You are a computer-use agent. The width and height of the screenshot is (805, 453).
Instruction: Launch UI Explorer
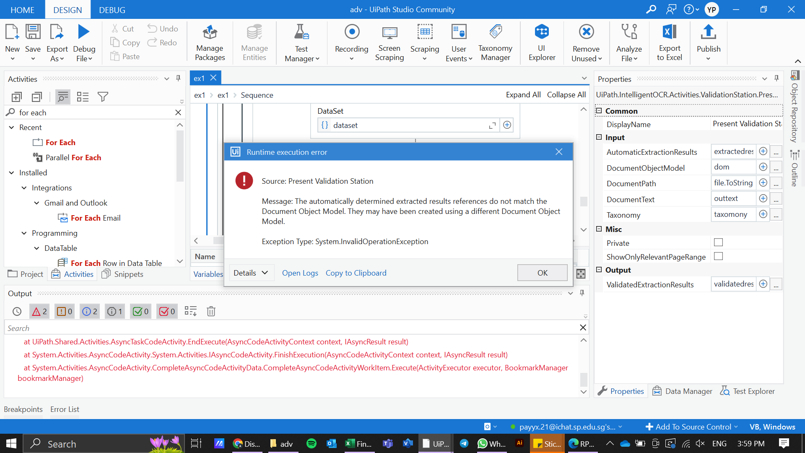pos(542,42)
